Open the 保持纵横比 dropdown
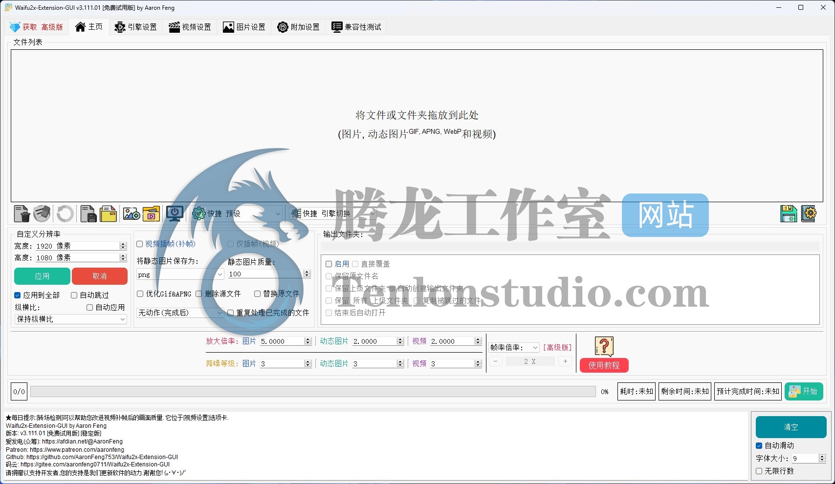835x484 pixels. 71,319
